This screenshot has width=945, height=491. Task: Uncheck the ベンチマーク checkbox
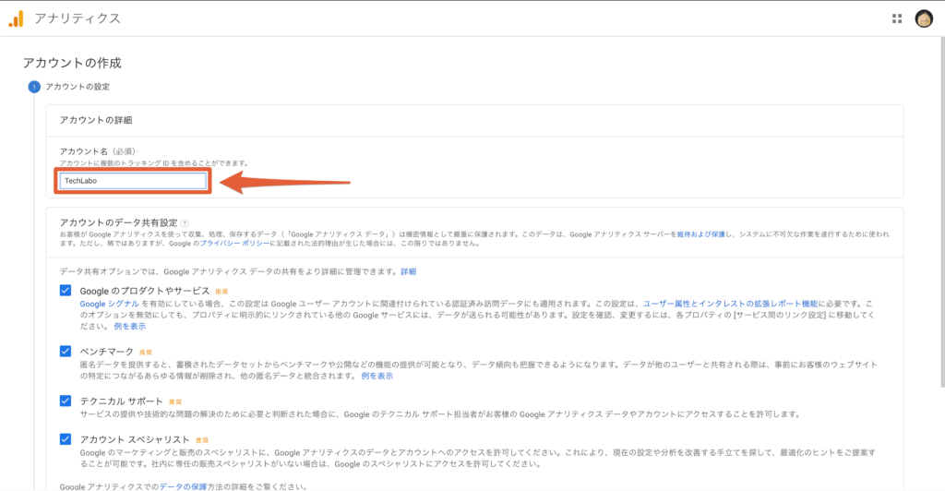click(x=66, y=352)
